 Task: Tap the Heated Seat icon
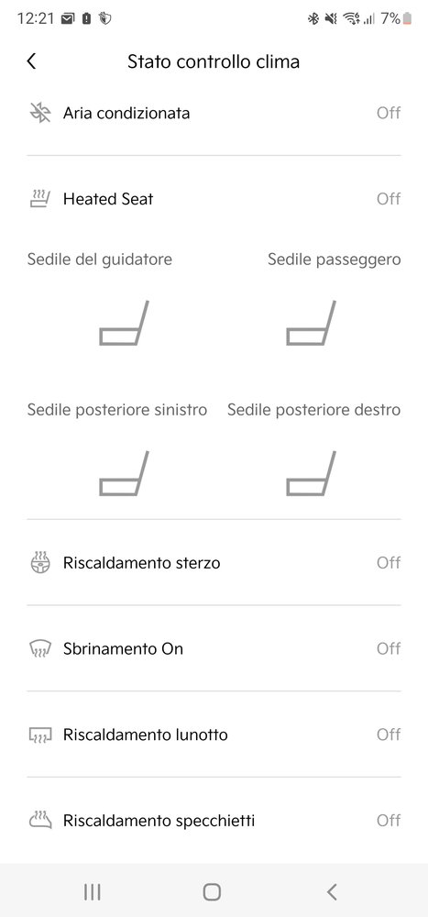point(40,199)
